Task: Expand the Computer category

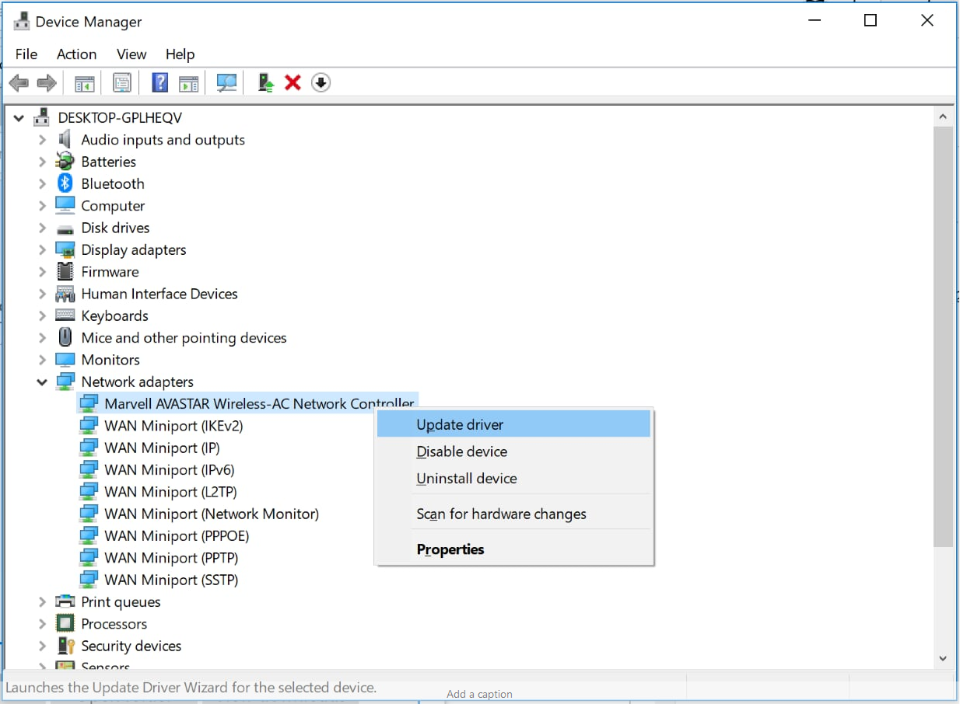Action: tap(43, 206)
